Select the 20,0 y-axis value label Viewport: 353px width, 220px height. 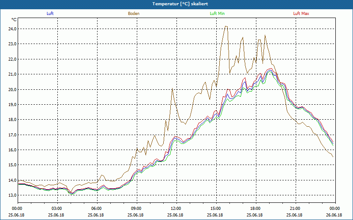[12, 89]
